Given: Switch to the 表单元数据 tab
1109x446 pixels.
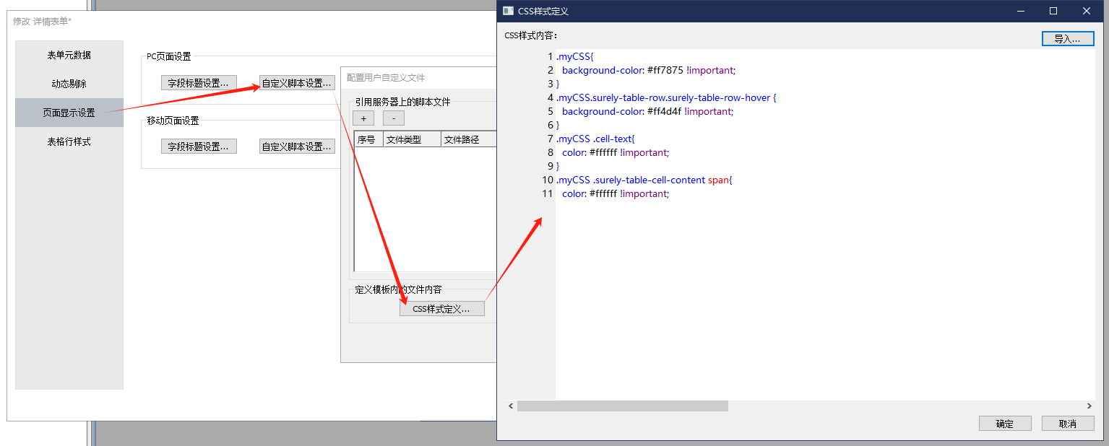Looking at the screenshot, I should pyautogui.click(x=69, y=56).
